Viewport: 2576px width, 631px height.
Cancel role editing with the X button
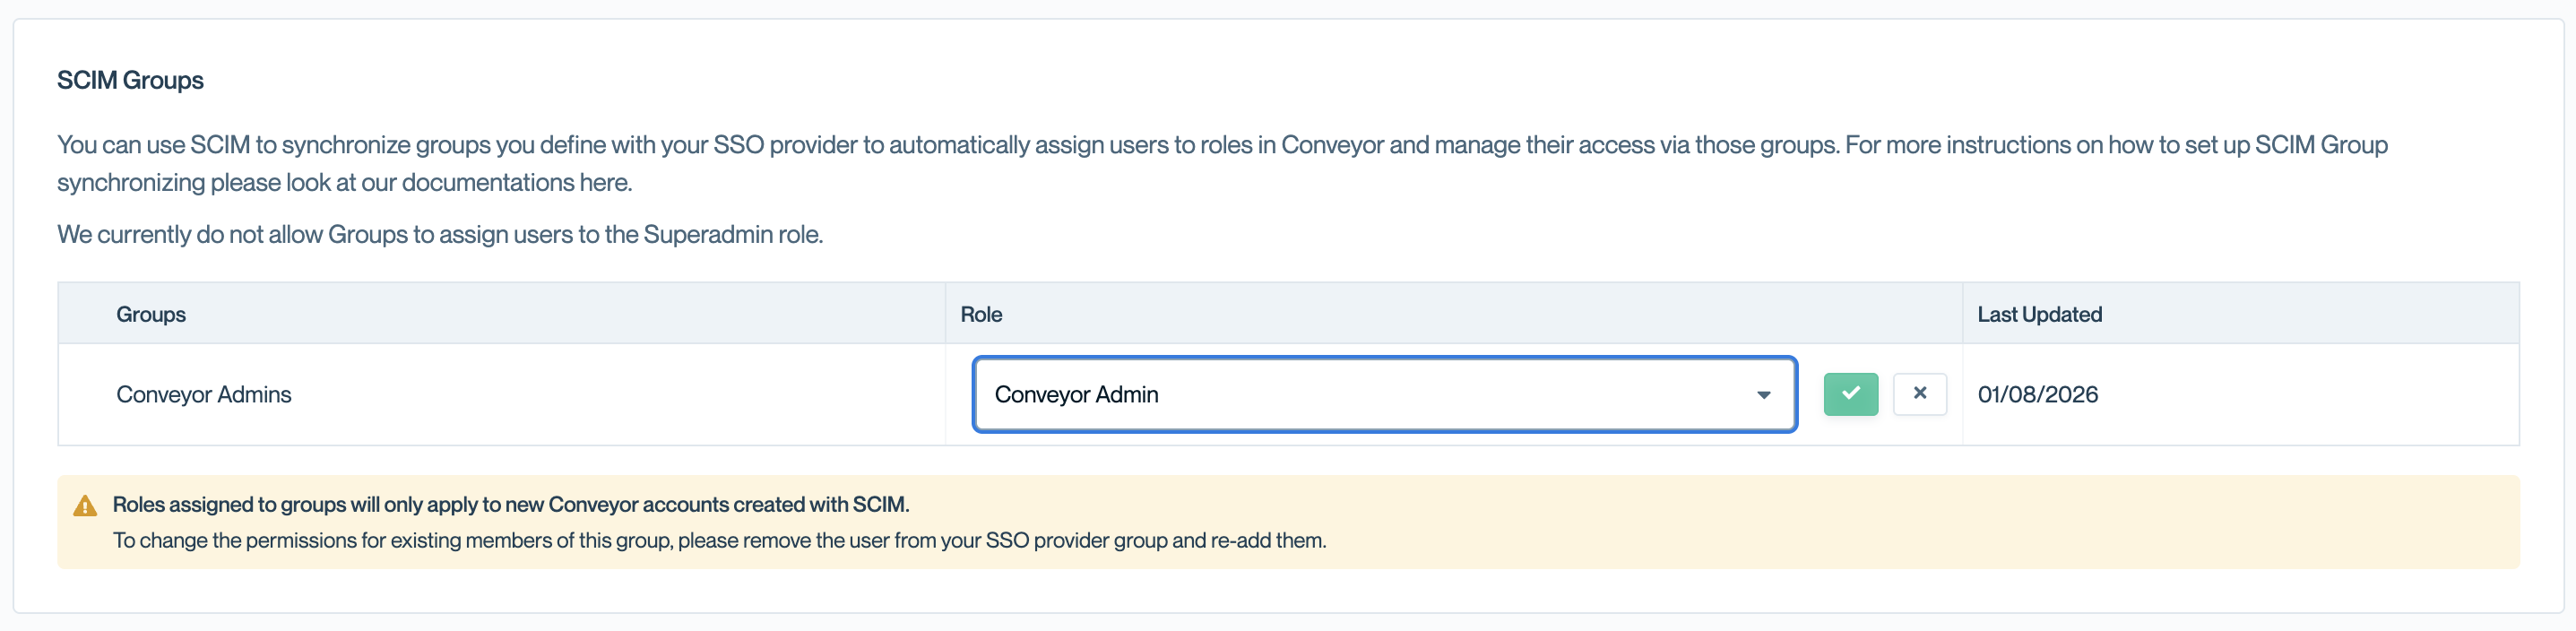pos(1919,394)
